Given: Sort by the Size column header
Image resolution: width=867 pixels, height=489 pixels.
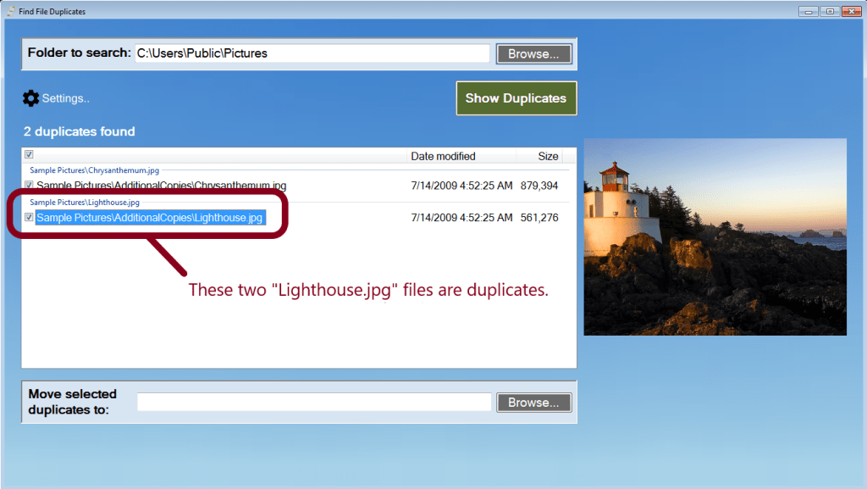Looking at the screenshot, I should pos(548,156).
